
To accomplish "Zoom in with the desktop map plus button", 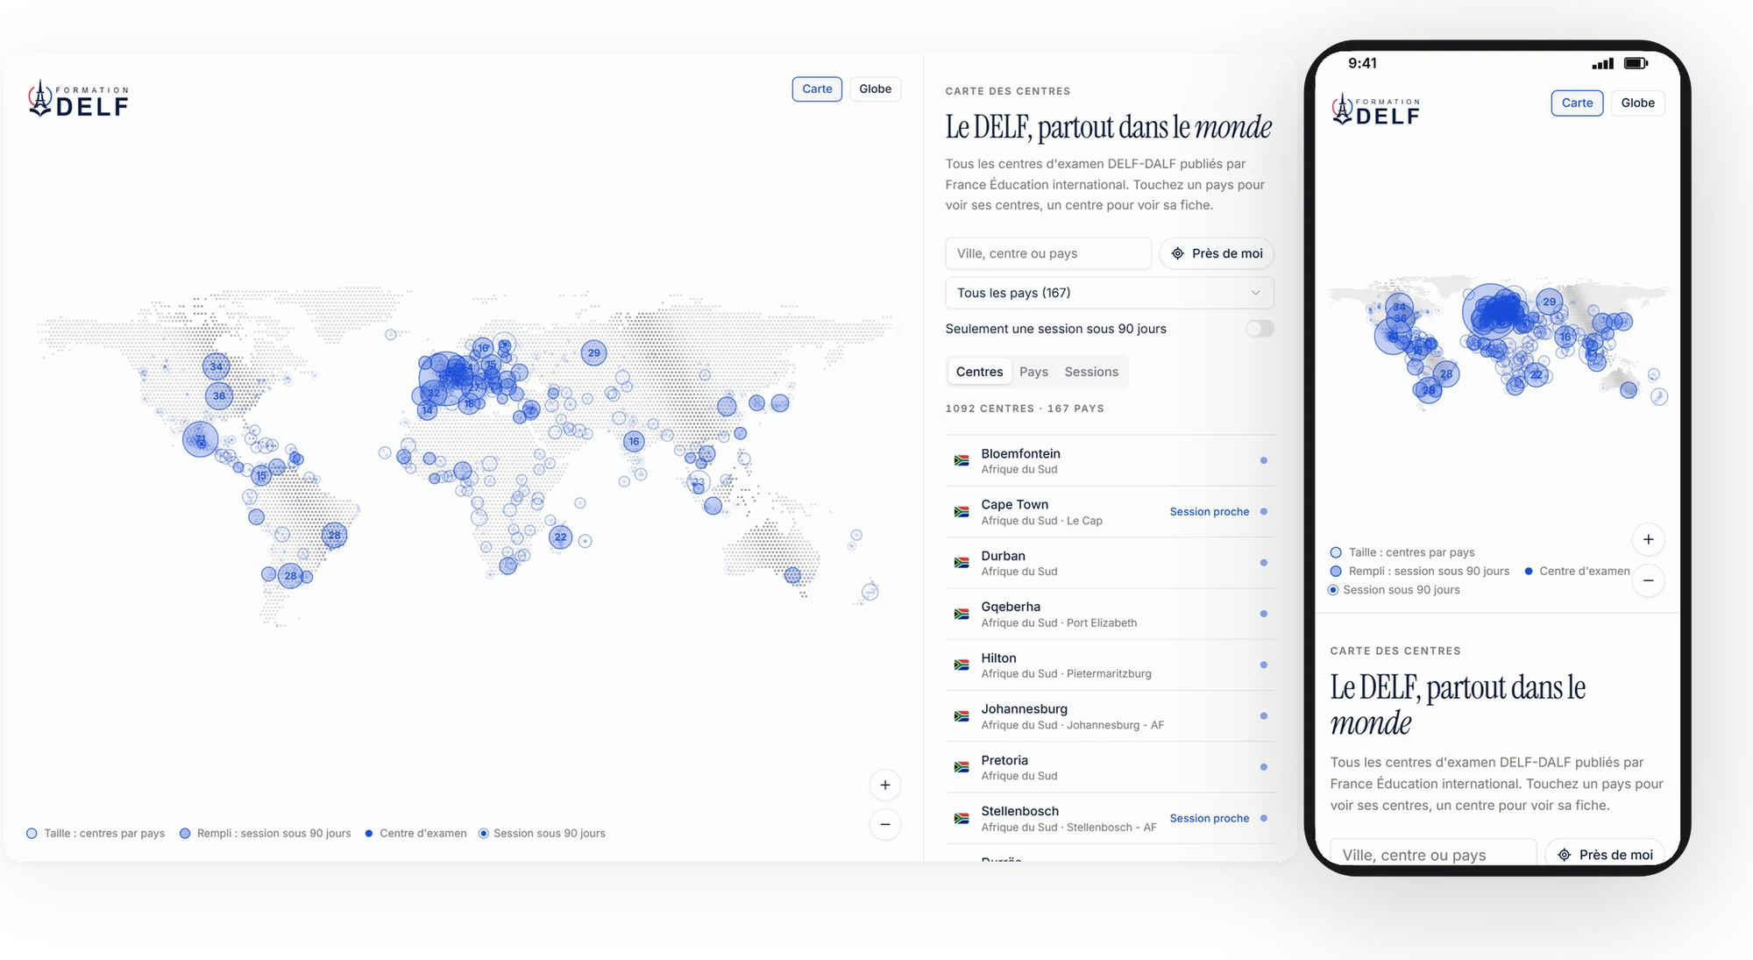I will point(885,785).
